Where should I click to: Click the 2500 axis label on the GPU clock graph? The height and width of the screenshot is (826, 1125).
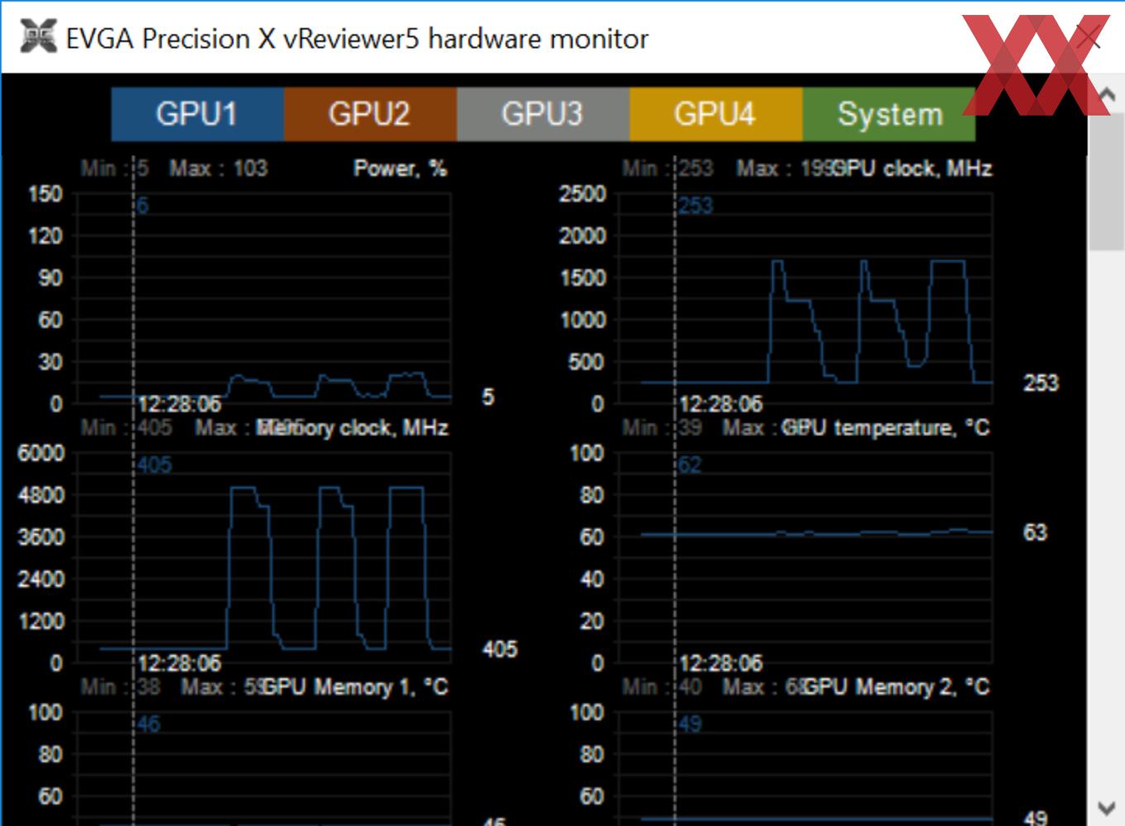(582, 194)
